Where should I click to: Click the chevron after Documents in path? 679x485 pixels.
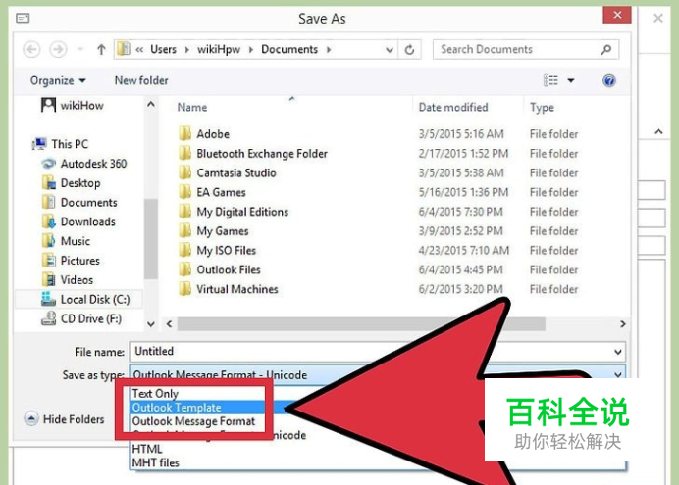point(329,50)
